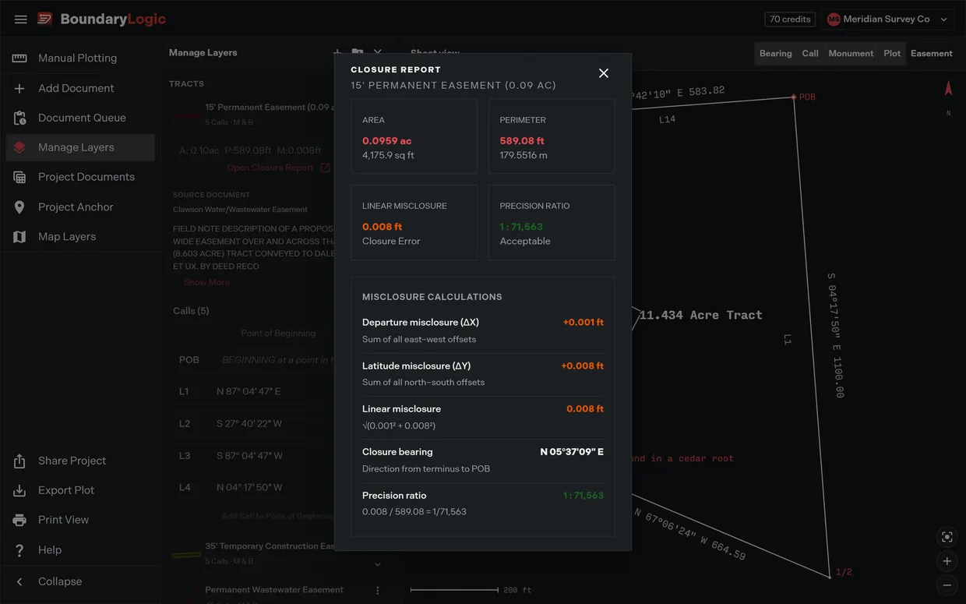Click the external link icon beside Open Closure Report

(326, 168)
